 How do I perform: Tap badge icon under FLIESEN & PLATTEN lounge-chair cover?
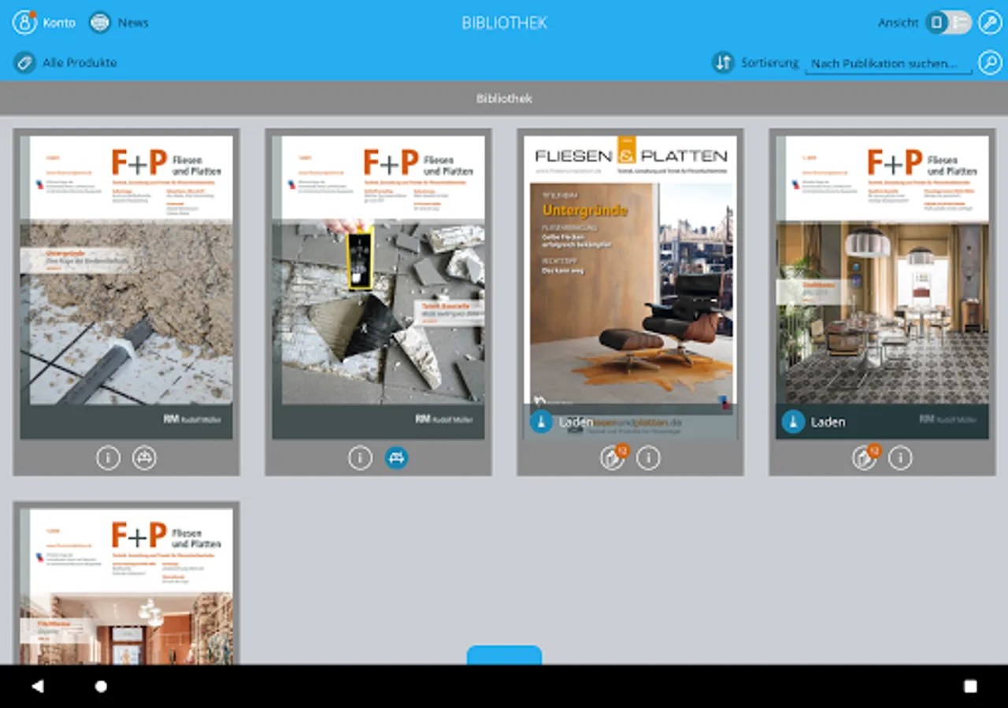(x=613, y=458)
